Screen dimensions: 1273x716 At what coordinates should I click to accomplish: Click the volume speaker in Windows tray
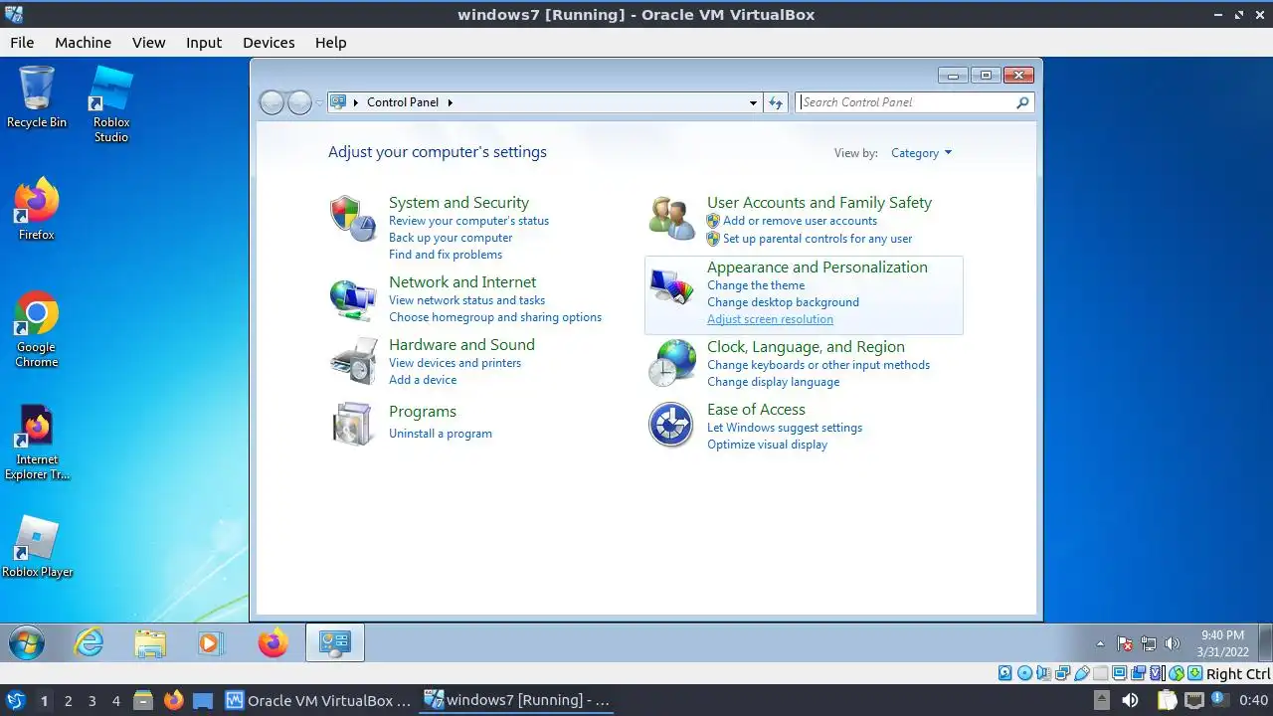[x=1172, y=643]
